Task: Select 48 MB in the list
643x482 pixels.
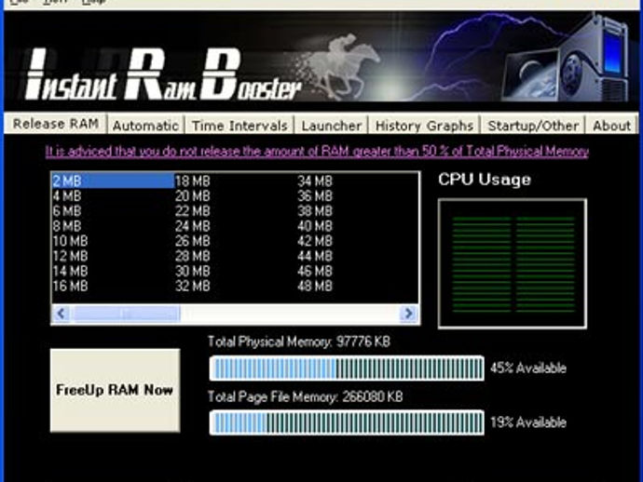Action: click(x=315, y=287)
